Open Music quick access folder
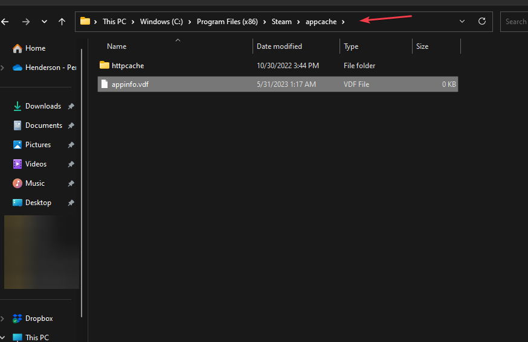Screen dimensions: 528x342 tap(35, 183)
